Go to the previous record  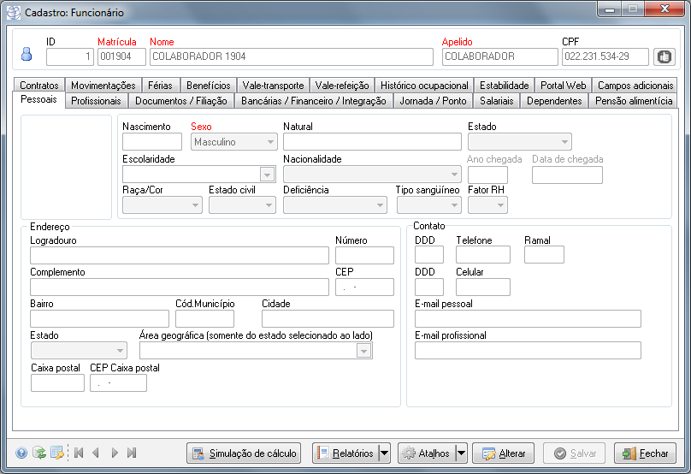tap(96, 453)
